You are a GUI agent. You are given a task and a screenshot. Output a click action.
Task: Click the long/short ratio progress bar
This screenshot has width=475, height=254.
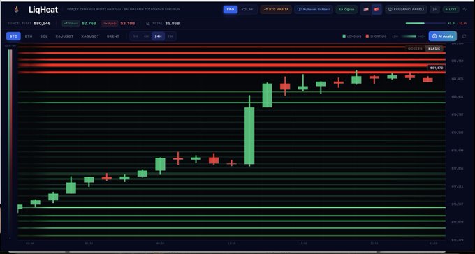tap(425, 23)
